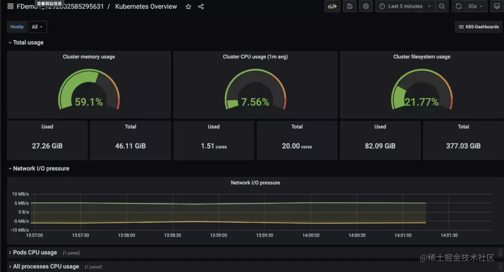Click the Kubernetes Overview breadcrumb title
This screenshot has width=504, height=272.
[146, 7]
